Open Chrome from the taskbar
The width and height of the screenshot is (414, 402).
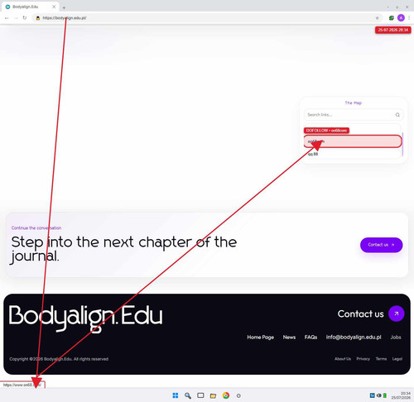pos(226,395)
